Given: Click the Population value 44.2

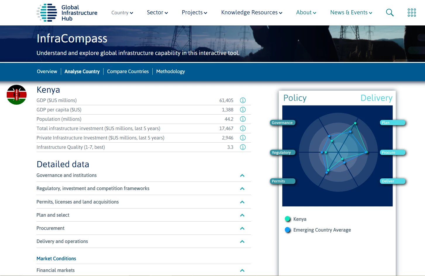Looking at the screenshot, I should [x=229, y=119].
